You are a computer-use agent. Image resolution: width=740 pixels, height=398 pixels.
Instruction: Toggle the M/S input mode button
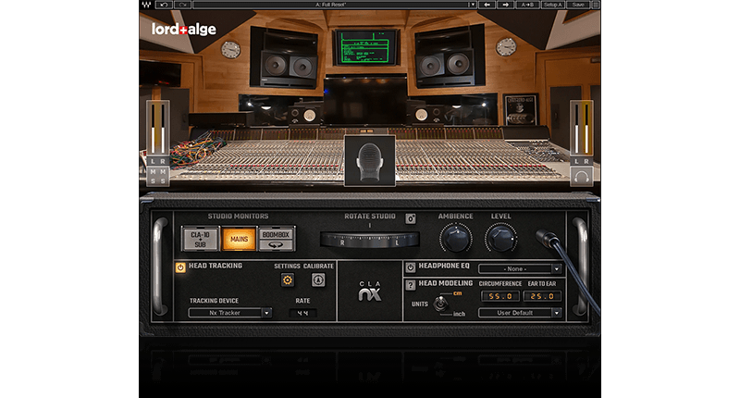tap(157, 176)
